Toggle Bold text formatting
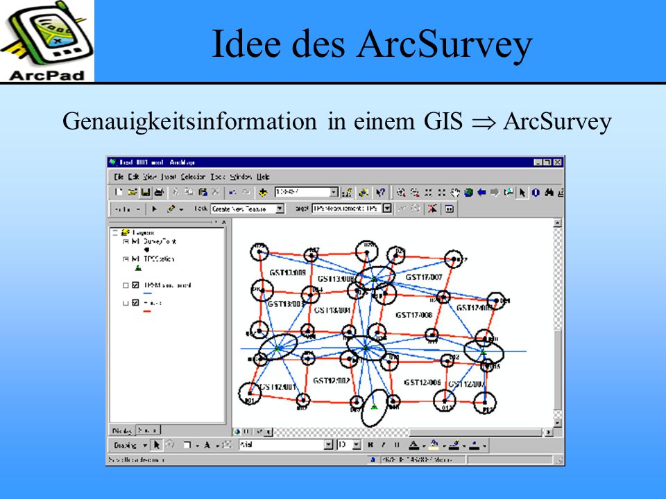 click(x=370, y=445)
